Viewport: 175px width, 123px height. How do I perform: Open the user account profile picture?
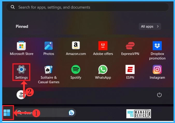(x=21, y=95)
